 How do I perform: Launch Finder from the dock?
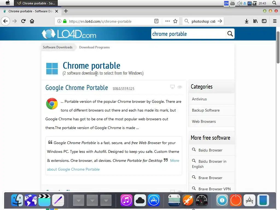click(x=17, y=200)
